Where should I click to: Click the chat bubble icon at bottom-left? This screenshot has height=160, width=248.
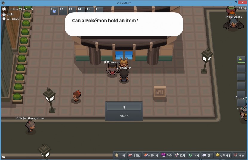(3, 157)
